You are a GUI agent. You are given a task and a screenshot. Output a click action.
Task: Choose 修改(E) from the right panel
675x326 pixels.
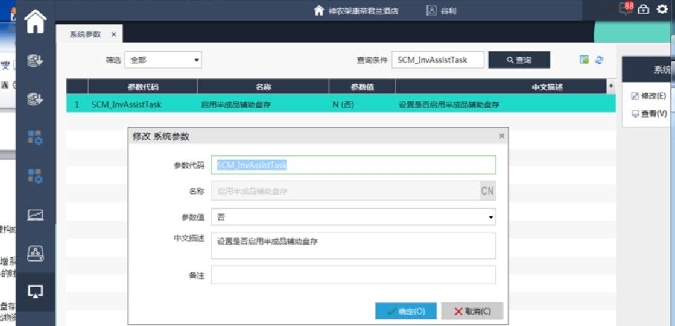(x=648, y=96)
